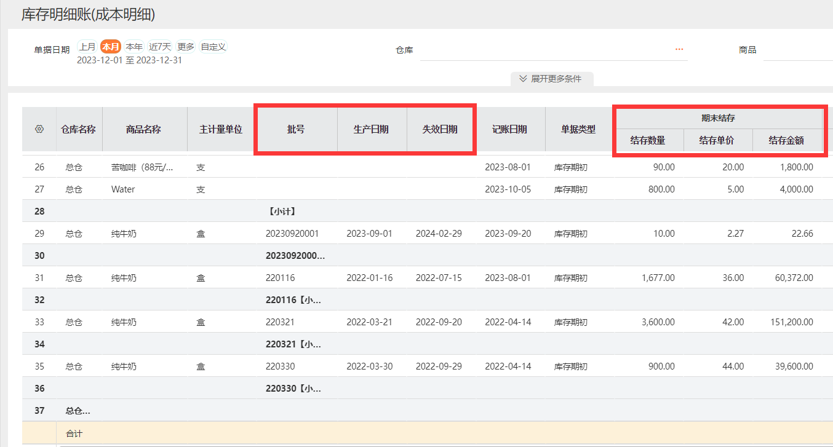The image size is (833, 447).
Task: Sort by 失效日期 column header
Action: [439, 129]
